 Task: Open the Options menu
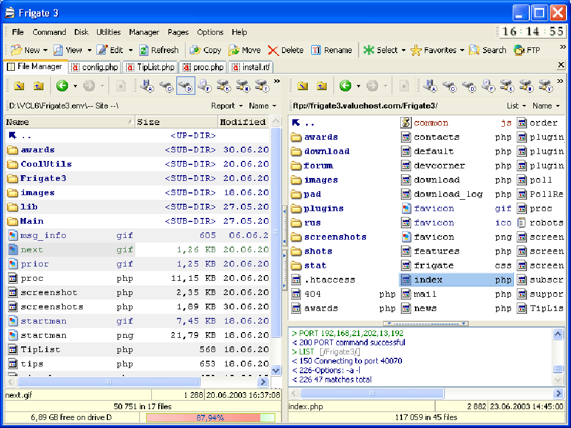(210, 32)
